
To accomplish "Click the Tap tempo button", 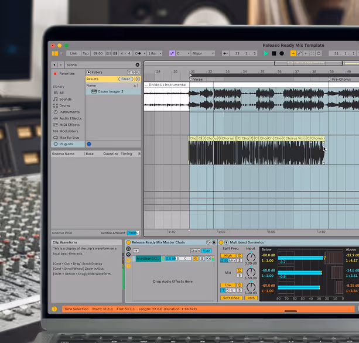I will click(86, 53).
